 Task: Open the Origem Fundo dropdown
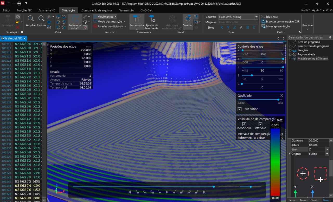(x=327, y=154)
